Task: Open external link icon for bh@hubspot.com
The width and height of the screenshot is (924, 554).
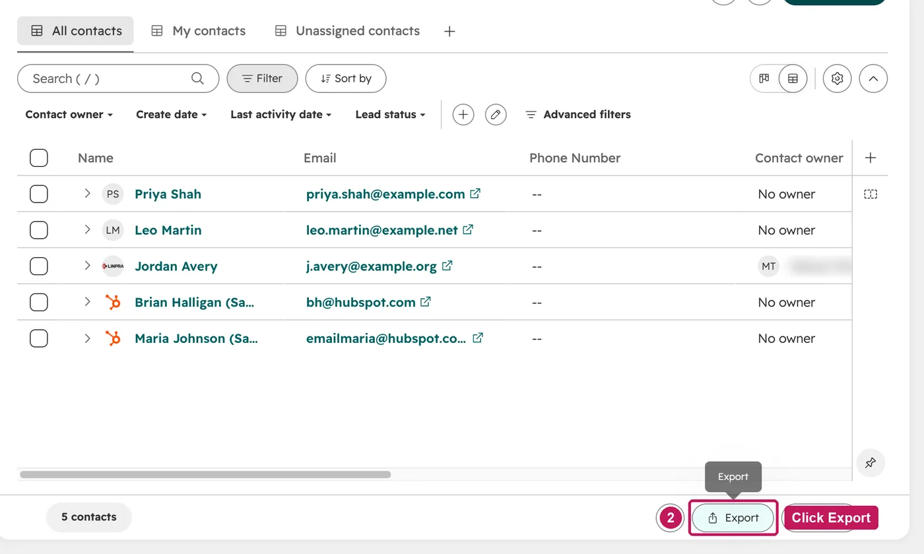Action: [x=426, y=302]
